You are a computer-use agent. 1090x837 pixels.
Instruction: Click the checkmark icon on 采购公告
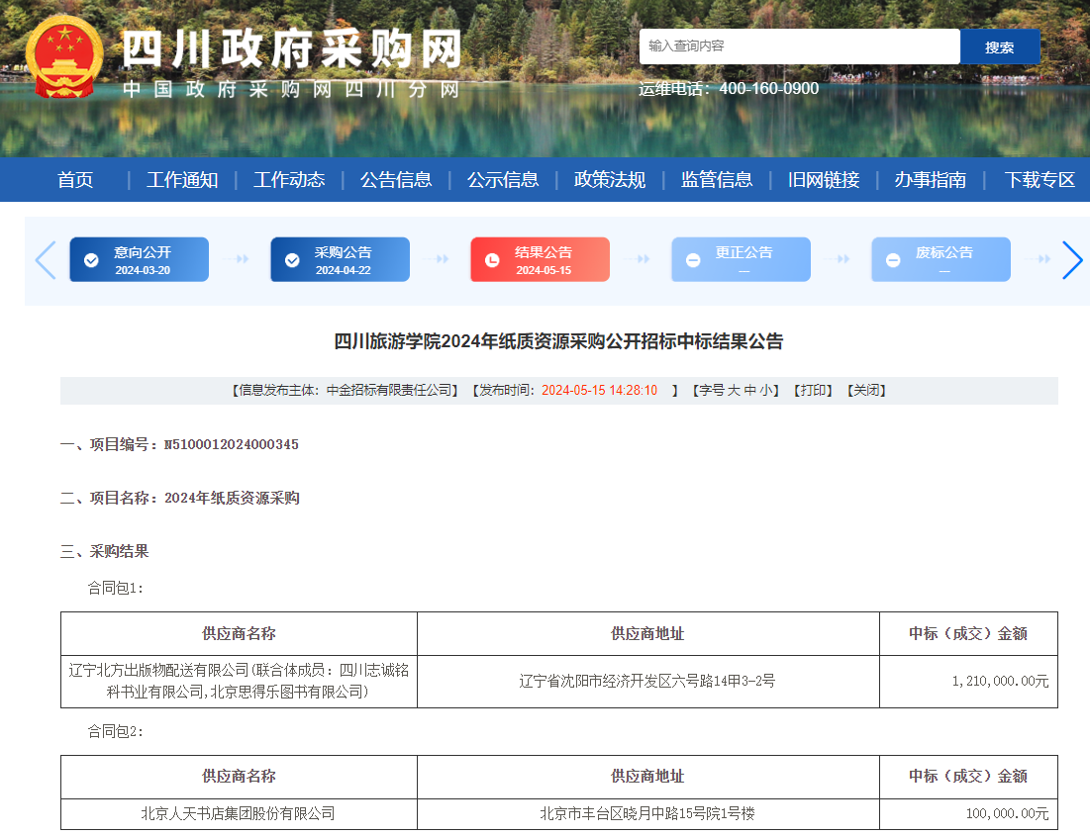[x=292, y=260]
